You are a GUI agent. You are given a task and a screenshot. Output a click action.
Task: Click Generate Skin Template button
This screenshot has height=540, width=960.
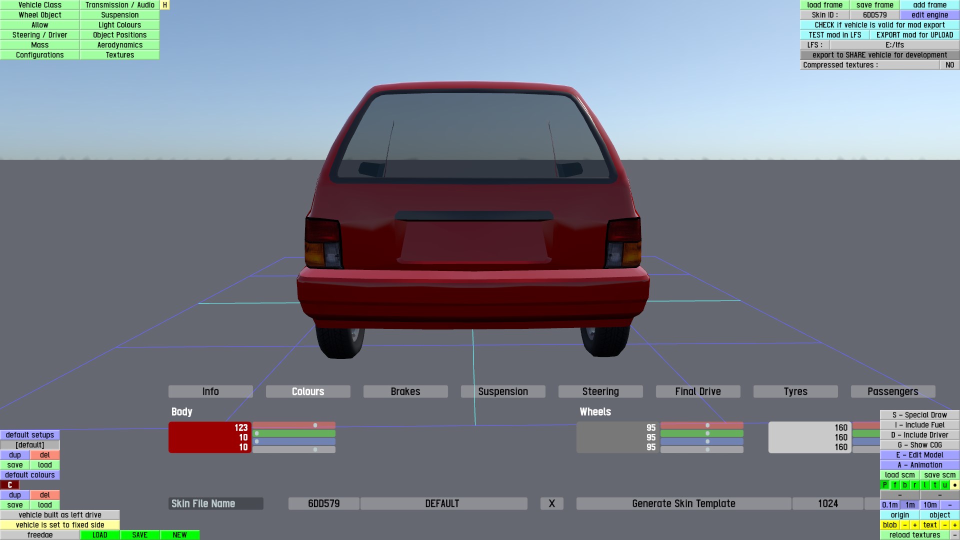point(683,503)
